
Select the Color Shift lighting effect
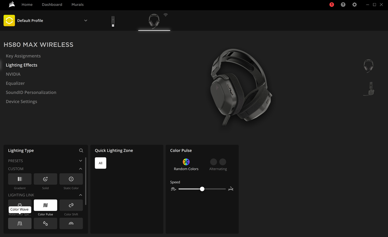pyautogui.click(x=71, y=205)
